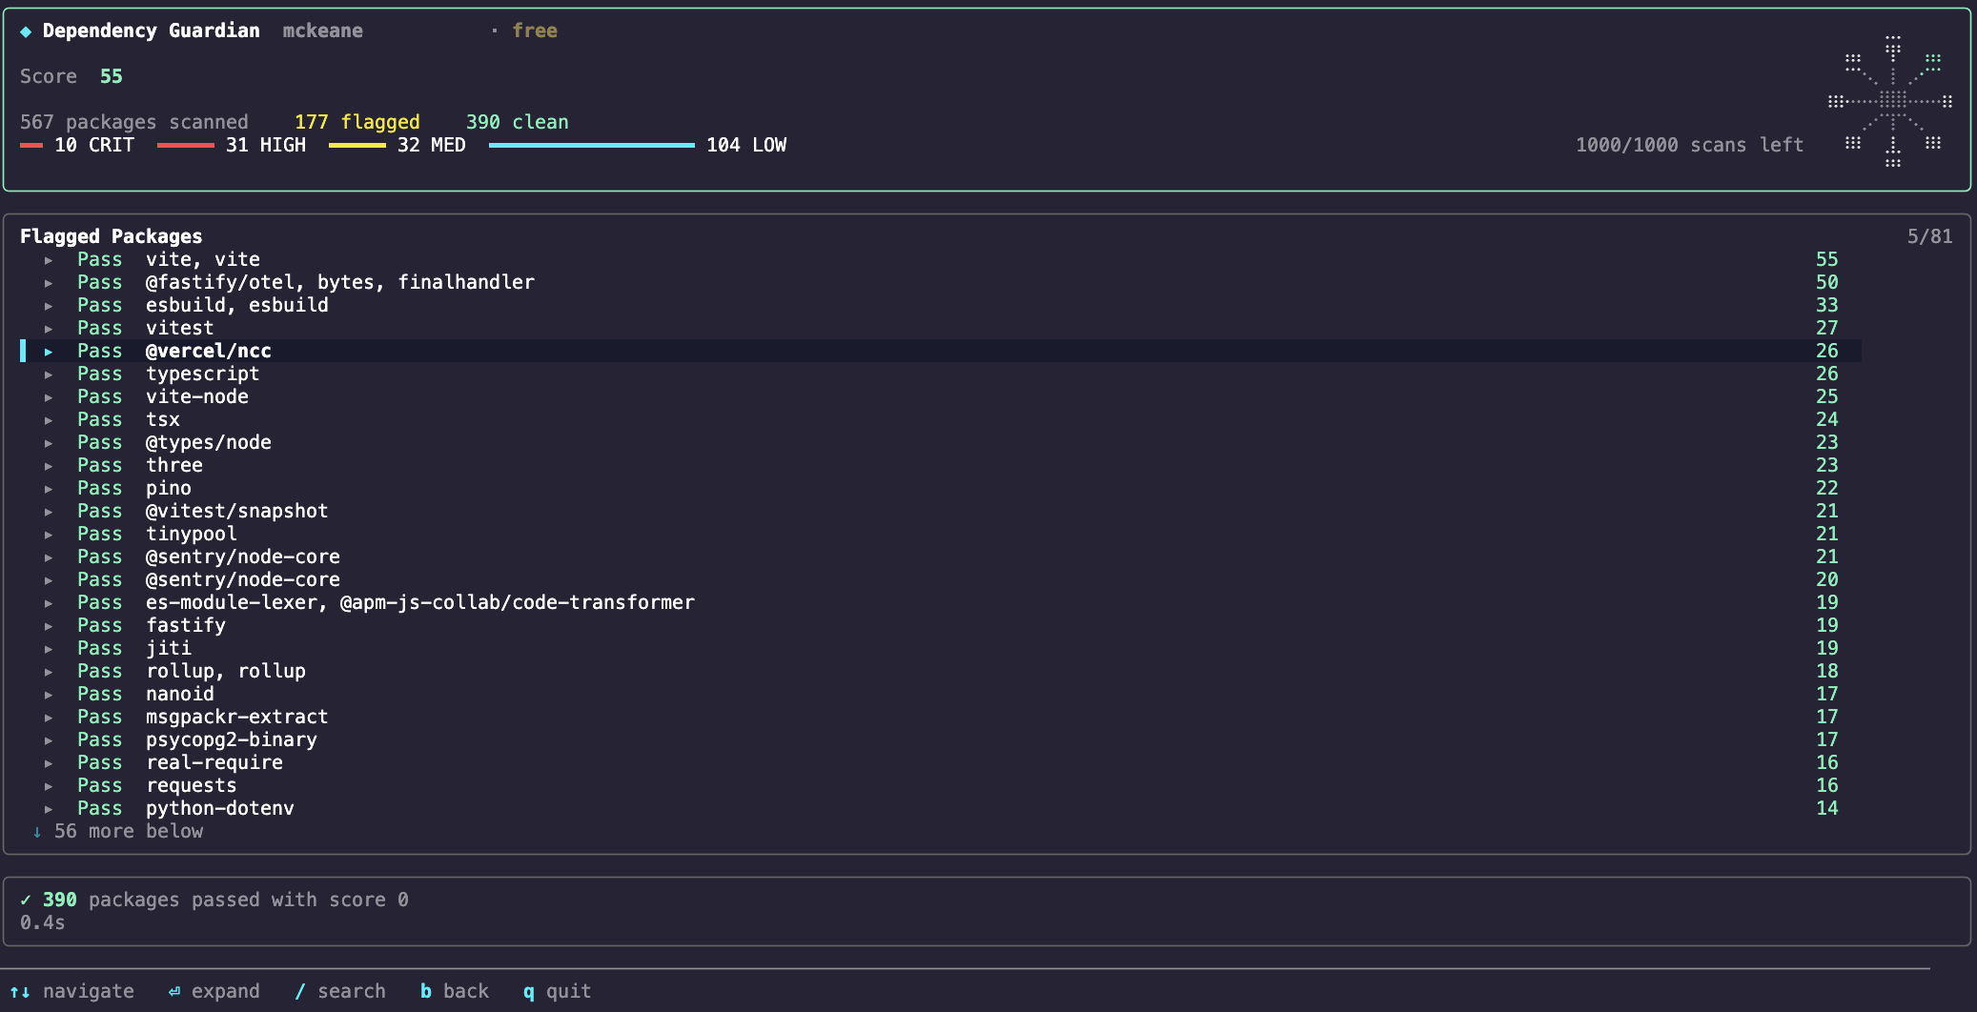This screenshot has width=1977, height=1012.
Task: Click the search label in footer
Action: (x=352, y=991)
